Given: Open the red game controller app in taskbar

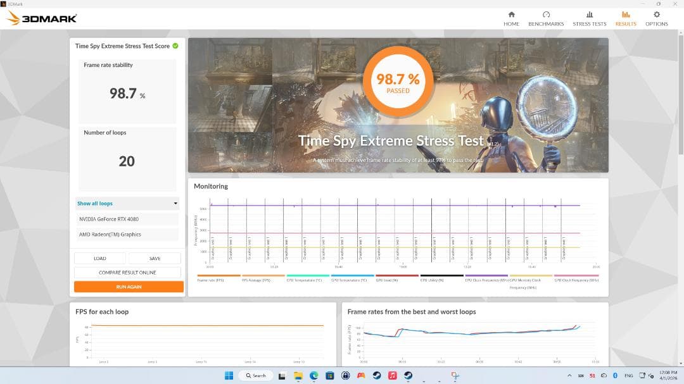Looking at the screenshot, I should [x=361, y=375].
